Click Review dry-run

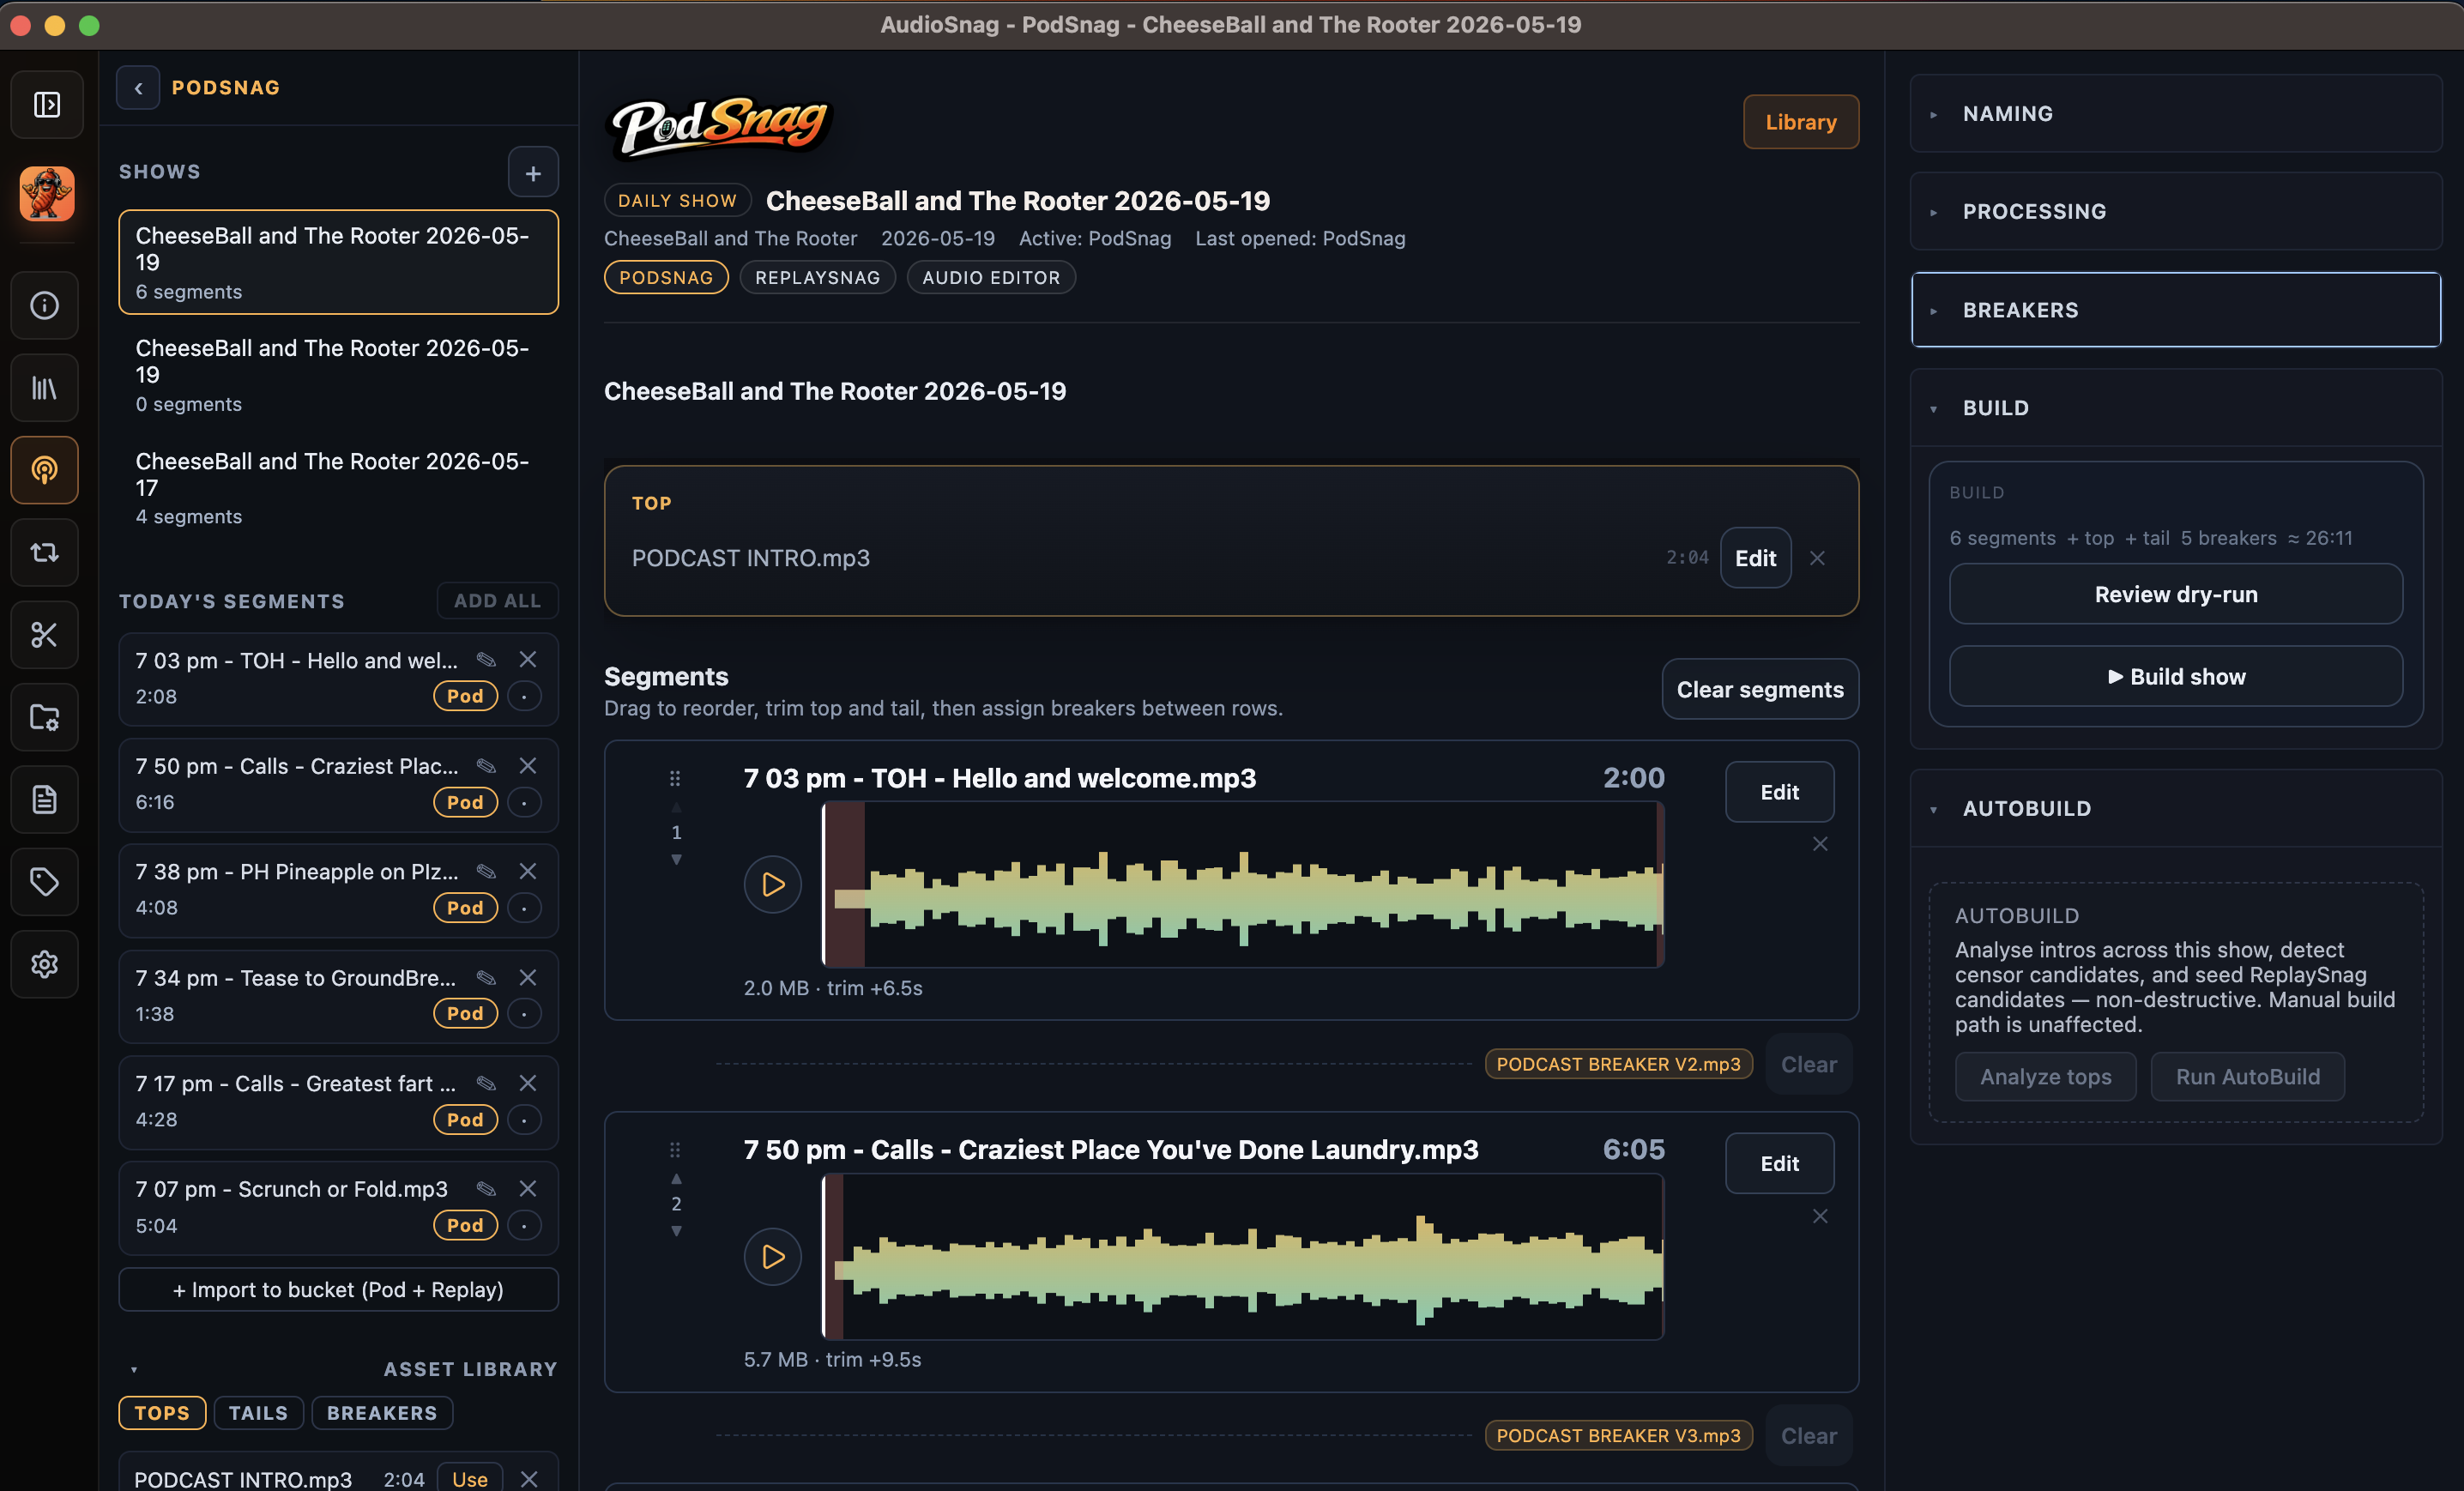click(x=2175, y=594)
